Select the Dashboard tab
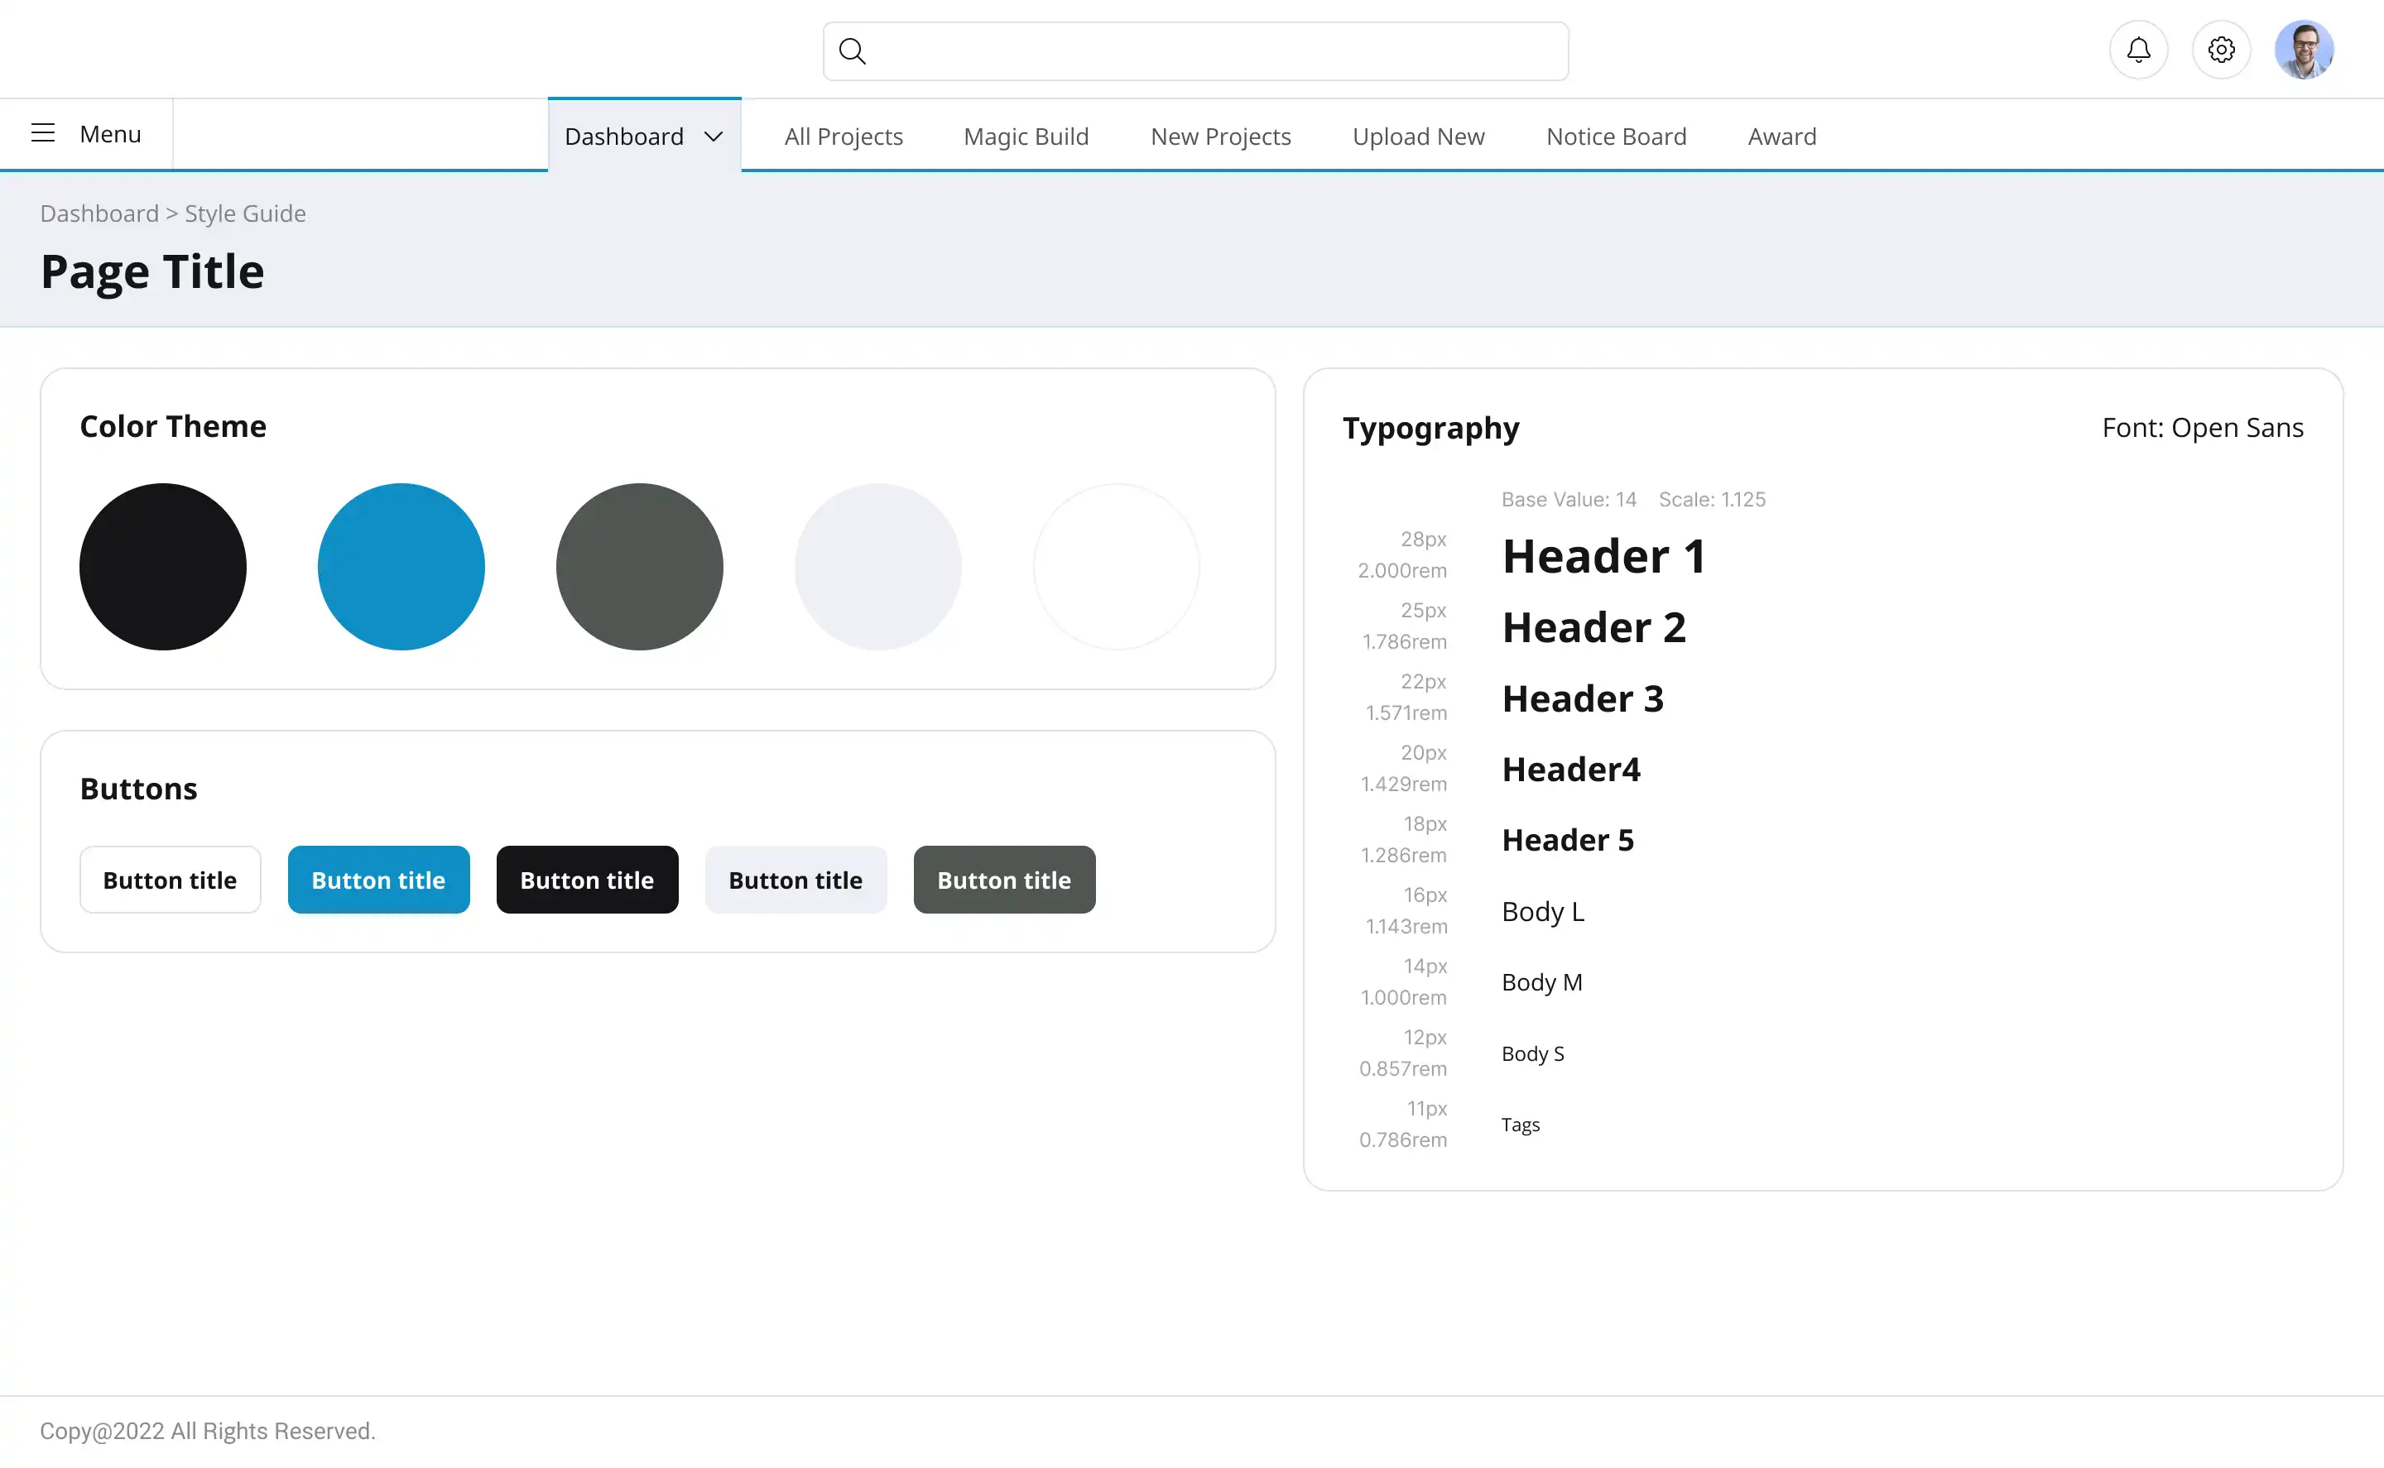The width and height of the screenshot is (2384, 1468). 644,136
